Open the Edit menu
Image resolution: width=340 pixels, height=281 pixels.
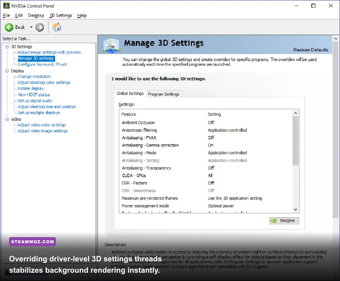[x=19, y=15]
